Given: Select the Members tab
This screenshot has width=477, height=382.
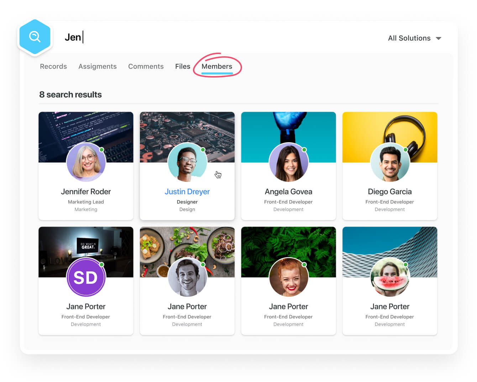Looking at the screenshot, I should (x=217, y=67).
